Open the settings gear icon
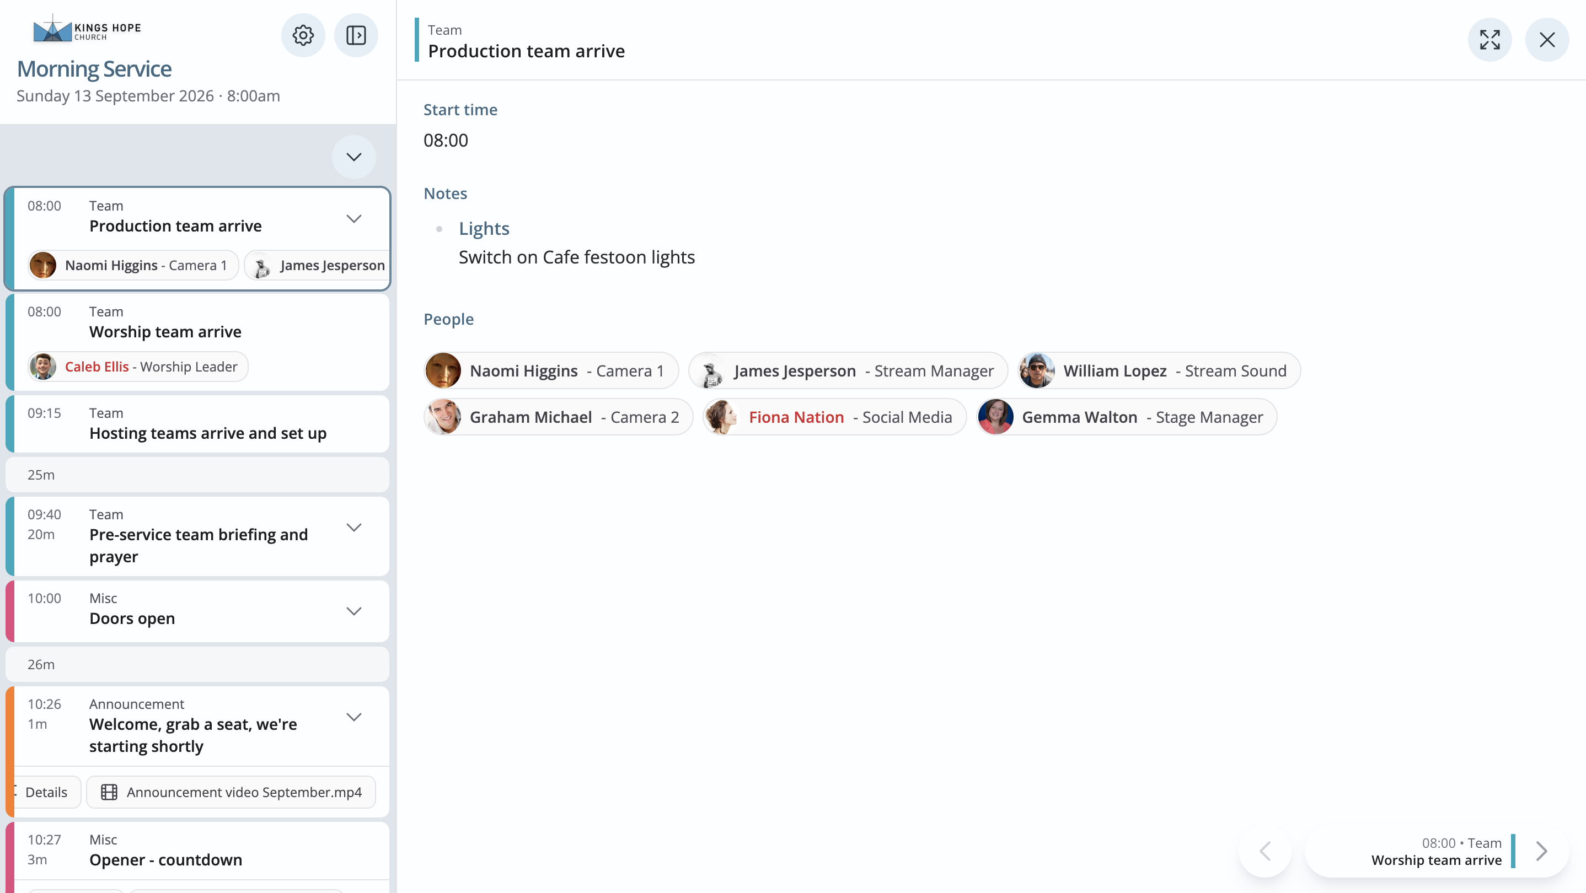The width and height of the screenshot is (1586, 893). (303, 35)
